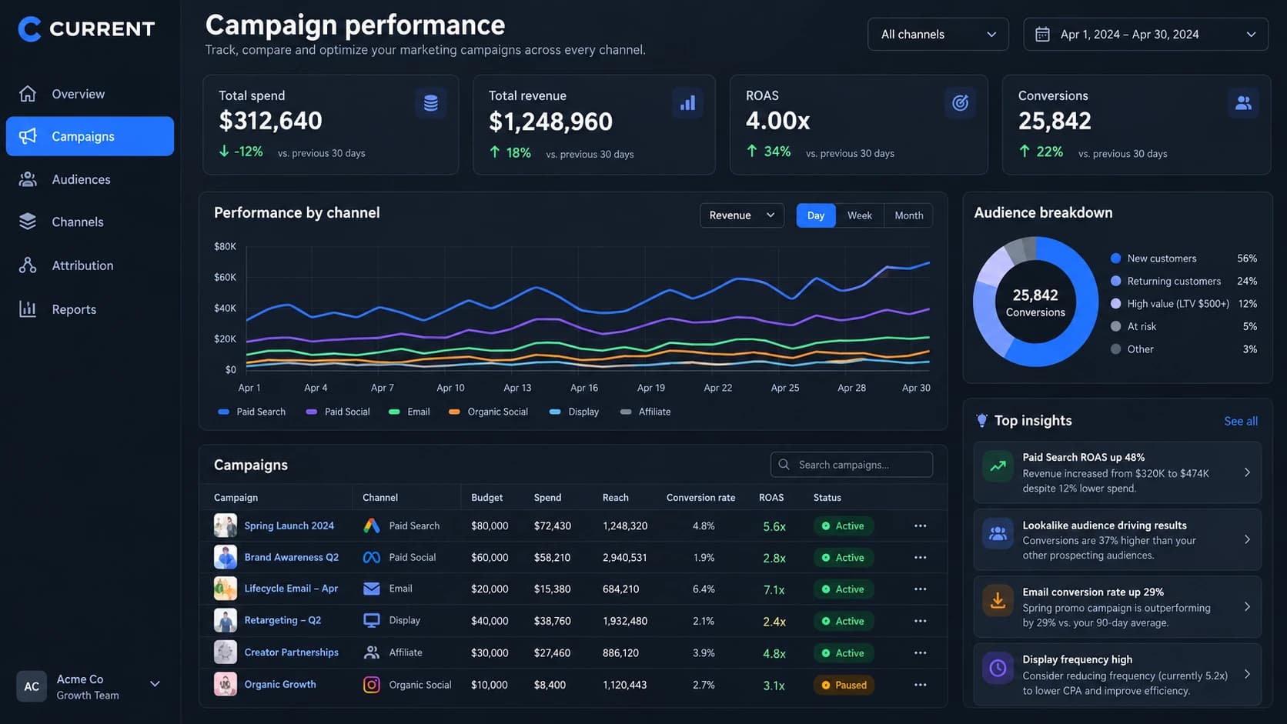Click the Audiences people icon in sidebar
Screen dimensions: 1287x724
28,179
